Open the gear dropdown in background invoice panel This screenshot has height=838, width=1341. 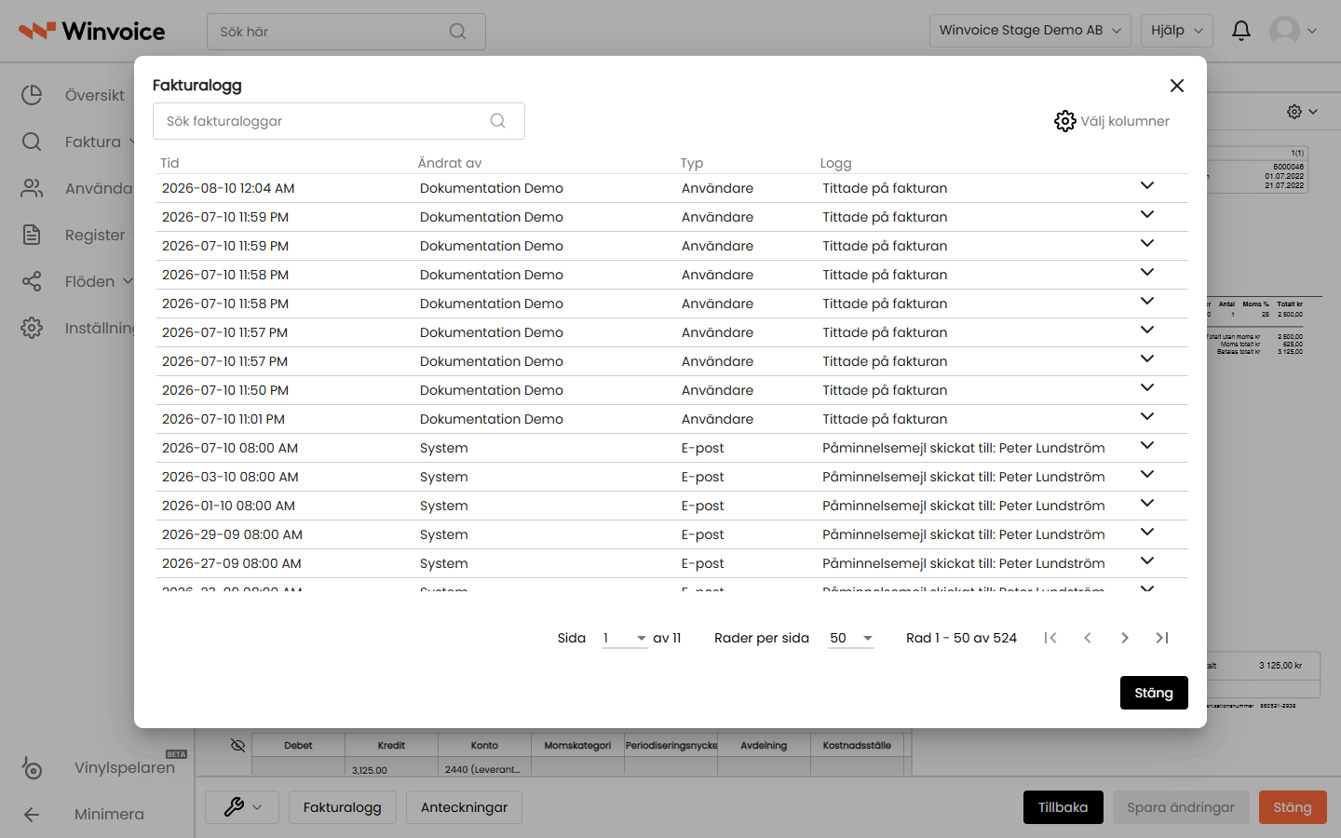point(1302,112)
